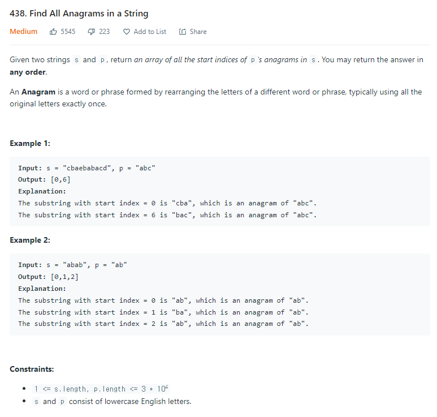The height and width of the screenshot is (417, 437).
Task: Click the problem title 438. Find All Anagrams
Action: (x=79, y=14)
